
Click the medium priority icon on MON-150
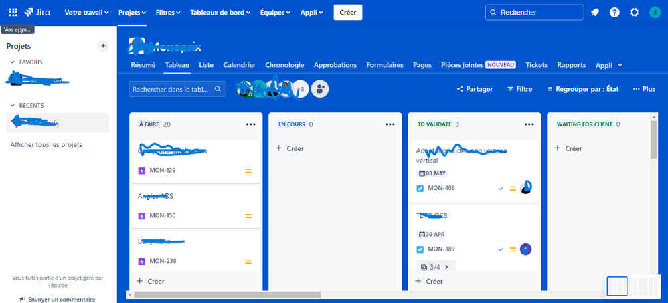pos(248,216)
